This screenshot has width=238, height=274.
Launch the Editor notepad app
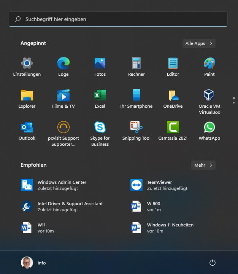(x=173, y=67)
